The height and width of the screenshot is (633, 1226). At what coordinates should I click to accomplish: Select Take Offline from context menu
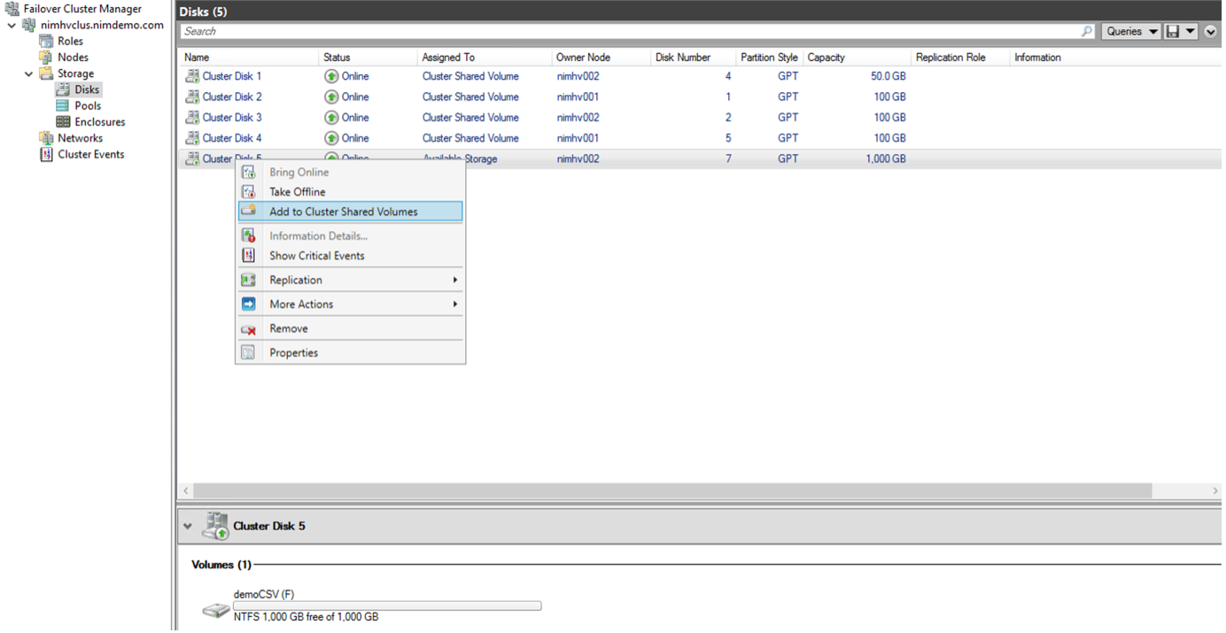297,192
